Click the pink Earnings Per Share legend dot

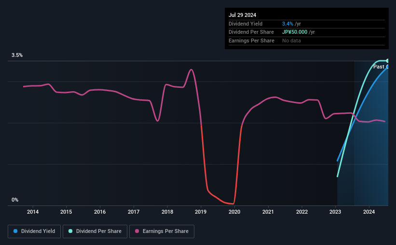[x=137, y=231]
